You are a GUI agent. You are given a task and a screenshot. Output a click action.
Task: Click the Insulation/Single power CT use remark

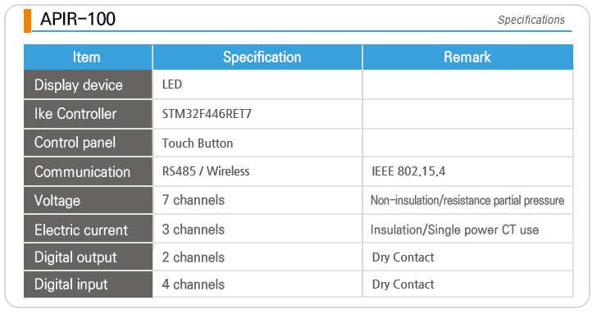tap(454, 230)
